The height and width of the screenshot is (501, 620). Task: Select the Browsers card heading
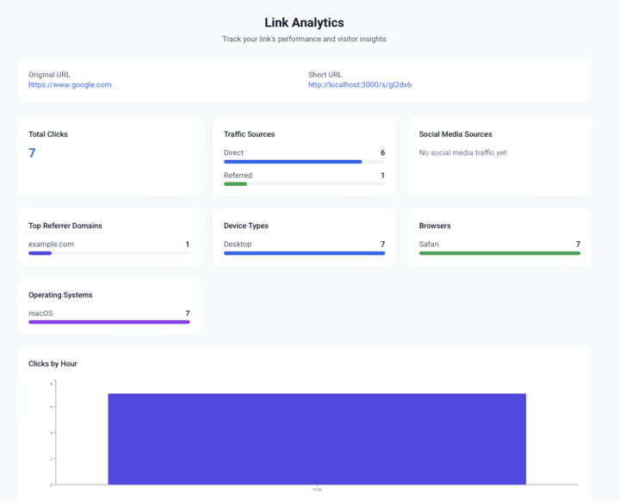tap(437, 226)
